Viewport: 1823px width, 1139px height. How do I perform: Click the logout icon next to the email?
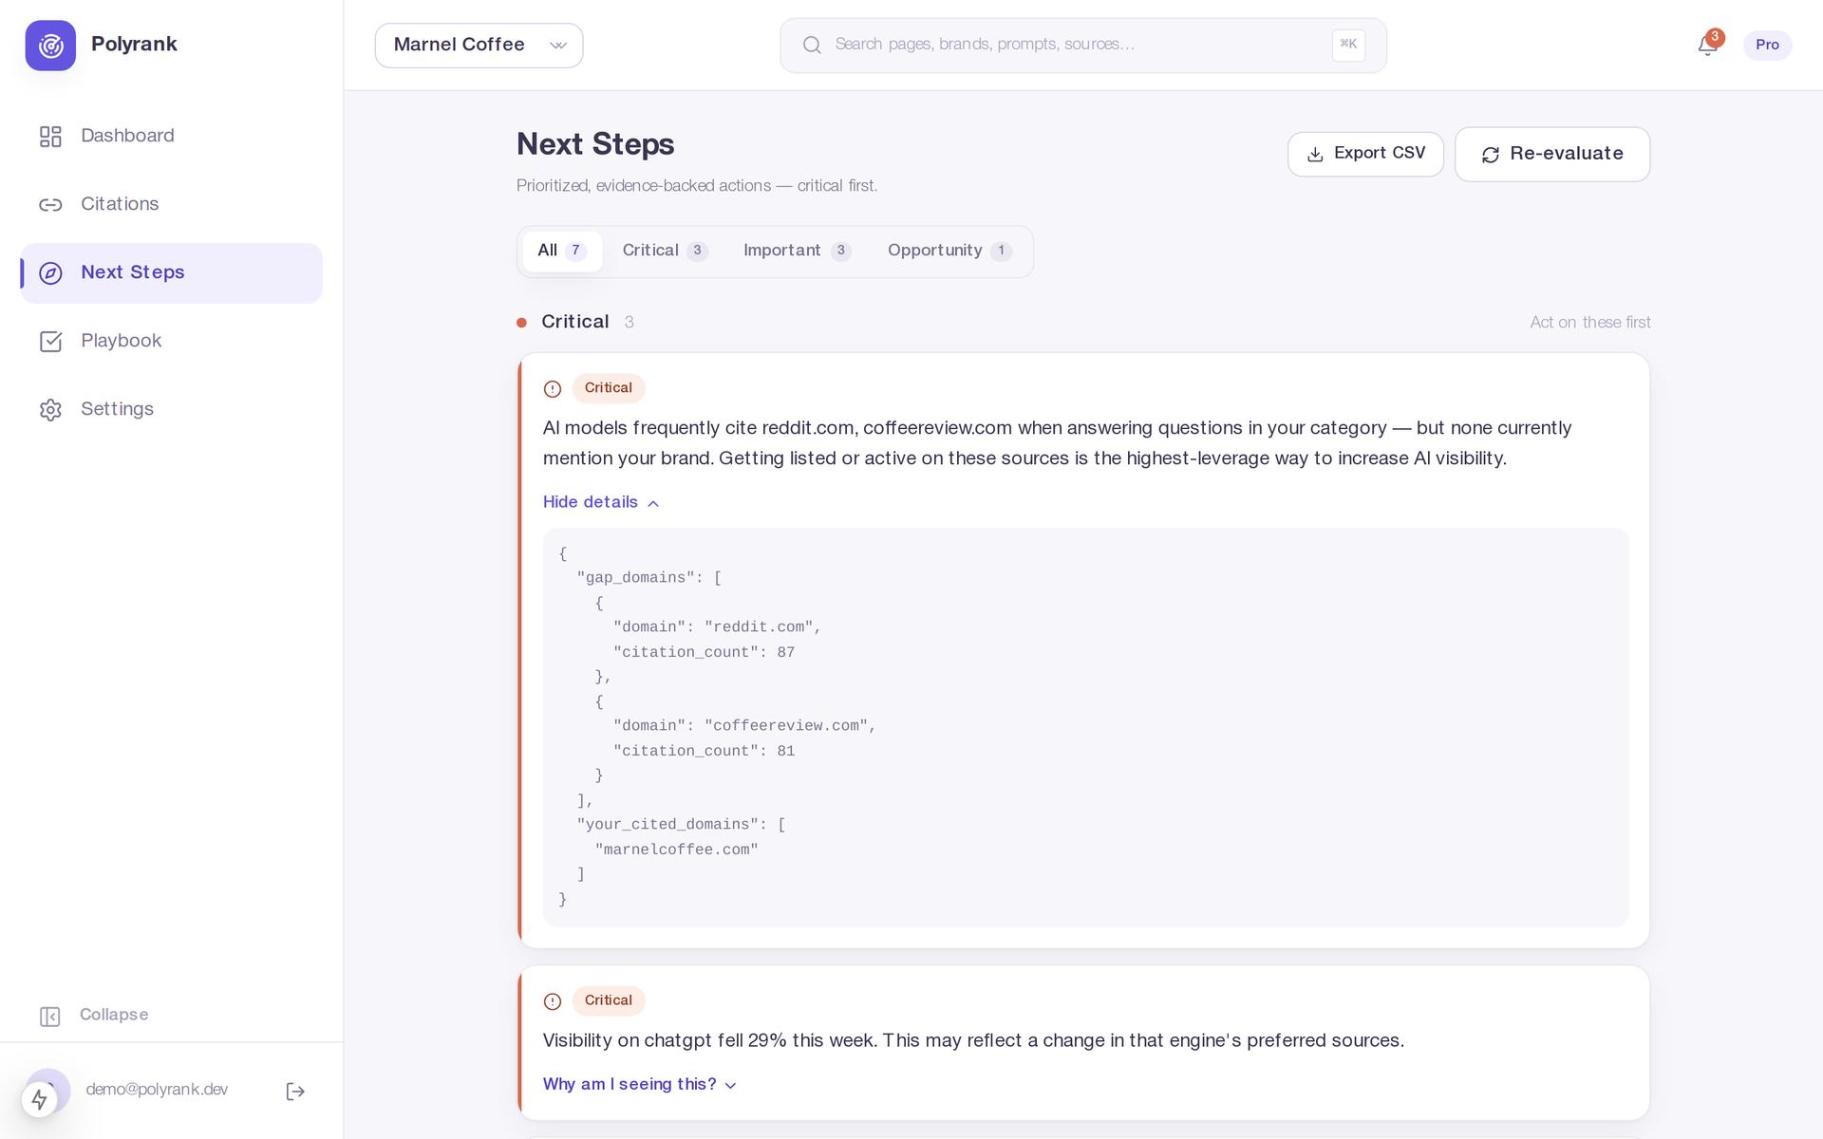tap(295, 1092)
